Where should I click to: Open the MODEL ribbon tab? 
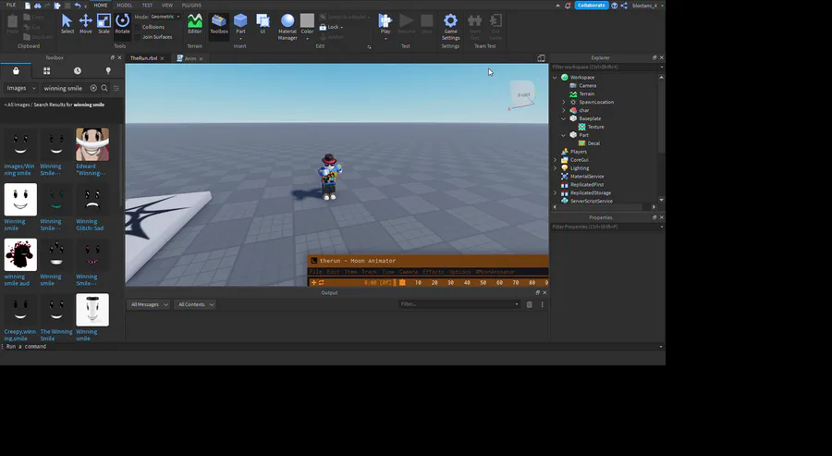coord(124,5)
